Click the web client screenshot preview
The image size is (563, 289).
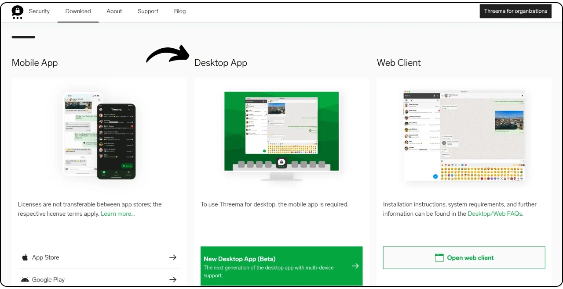click(x=464, y=136)
